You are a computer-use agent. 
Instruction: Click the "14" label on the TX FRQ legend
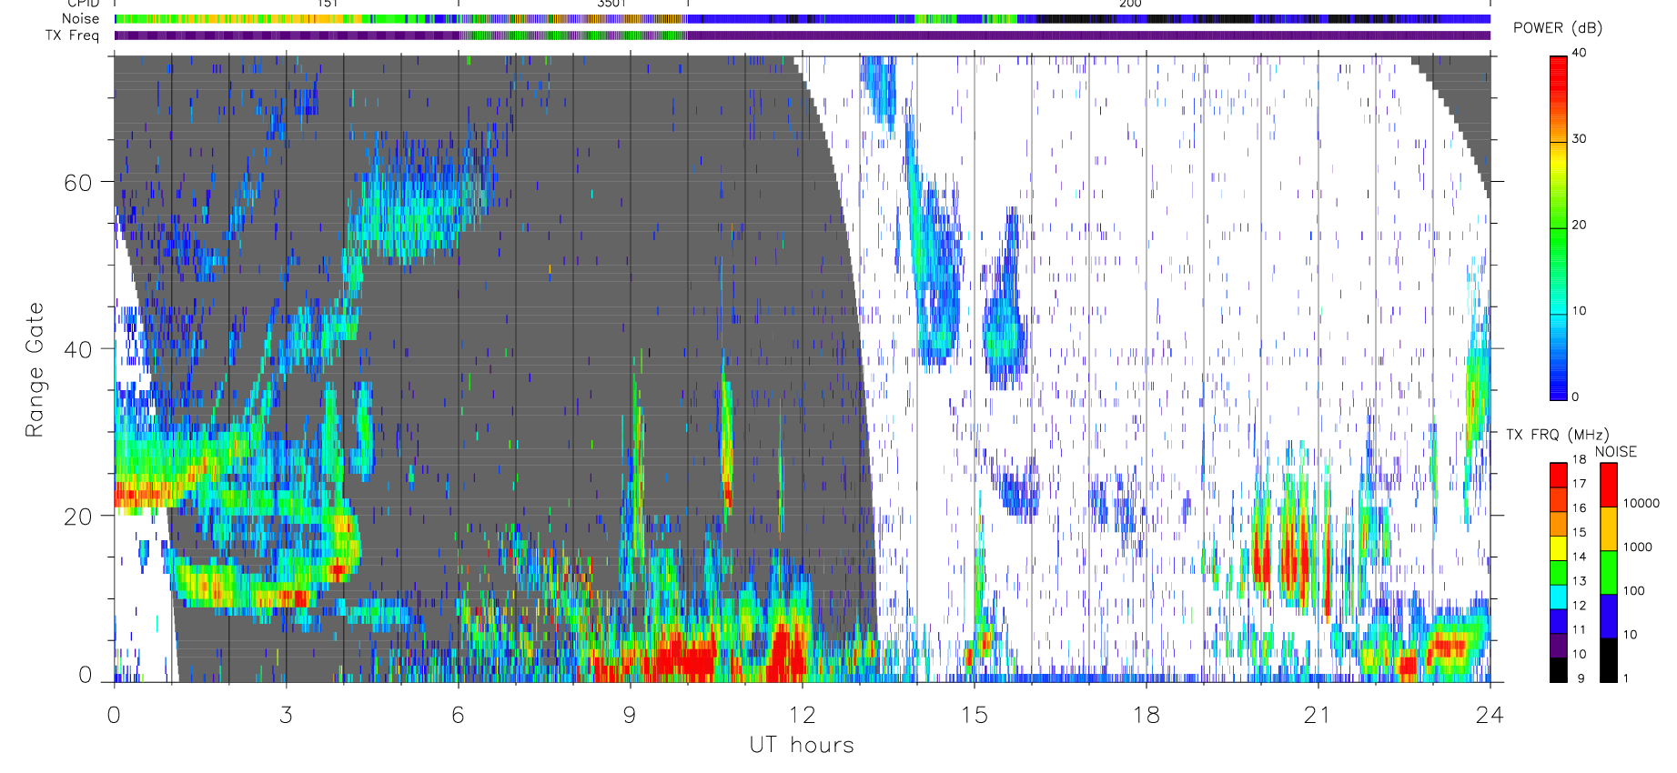pyautogui.click(x=1579, y=557)
